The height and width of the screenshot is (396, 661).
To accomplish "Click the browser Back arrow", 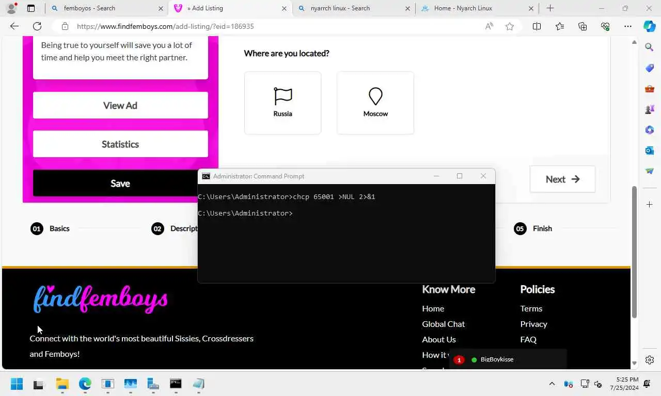I will [x=14, y=26].
